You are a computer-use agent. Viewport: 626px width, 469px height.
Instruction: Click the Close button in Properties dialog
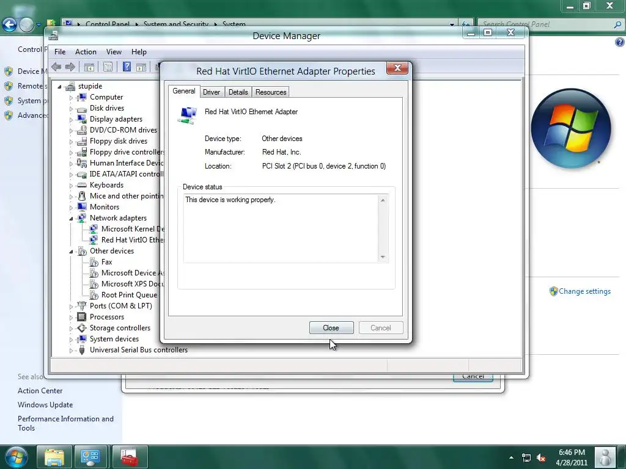pyautogui.click(x=331, y=328)
